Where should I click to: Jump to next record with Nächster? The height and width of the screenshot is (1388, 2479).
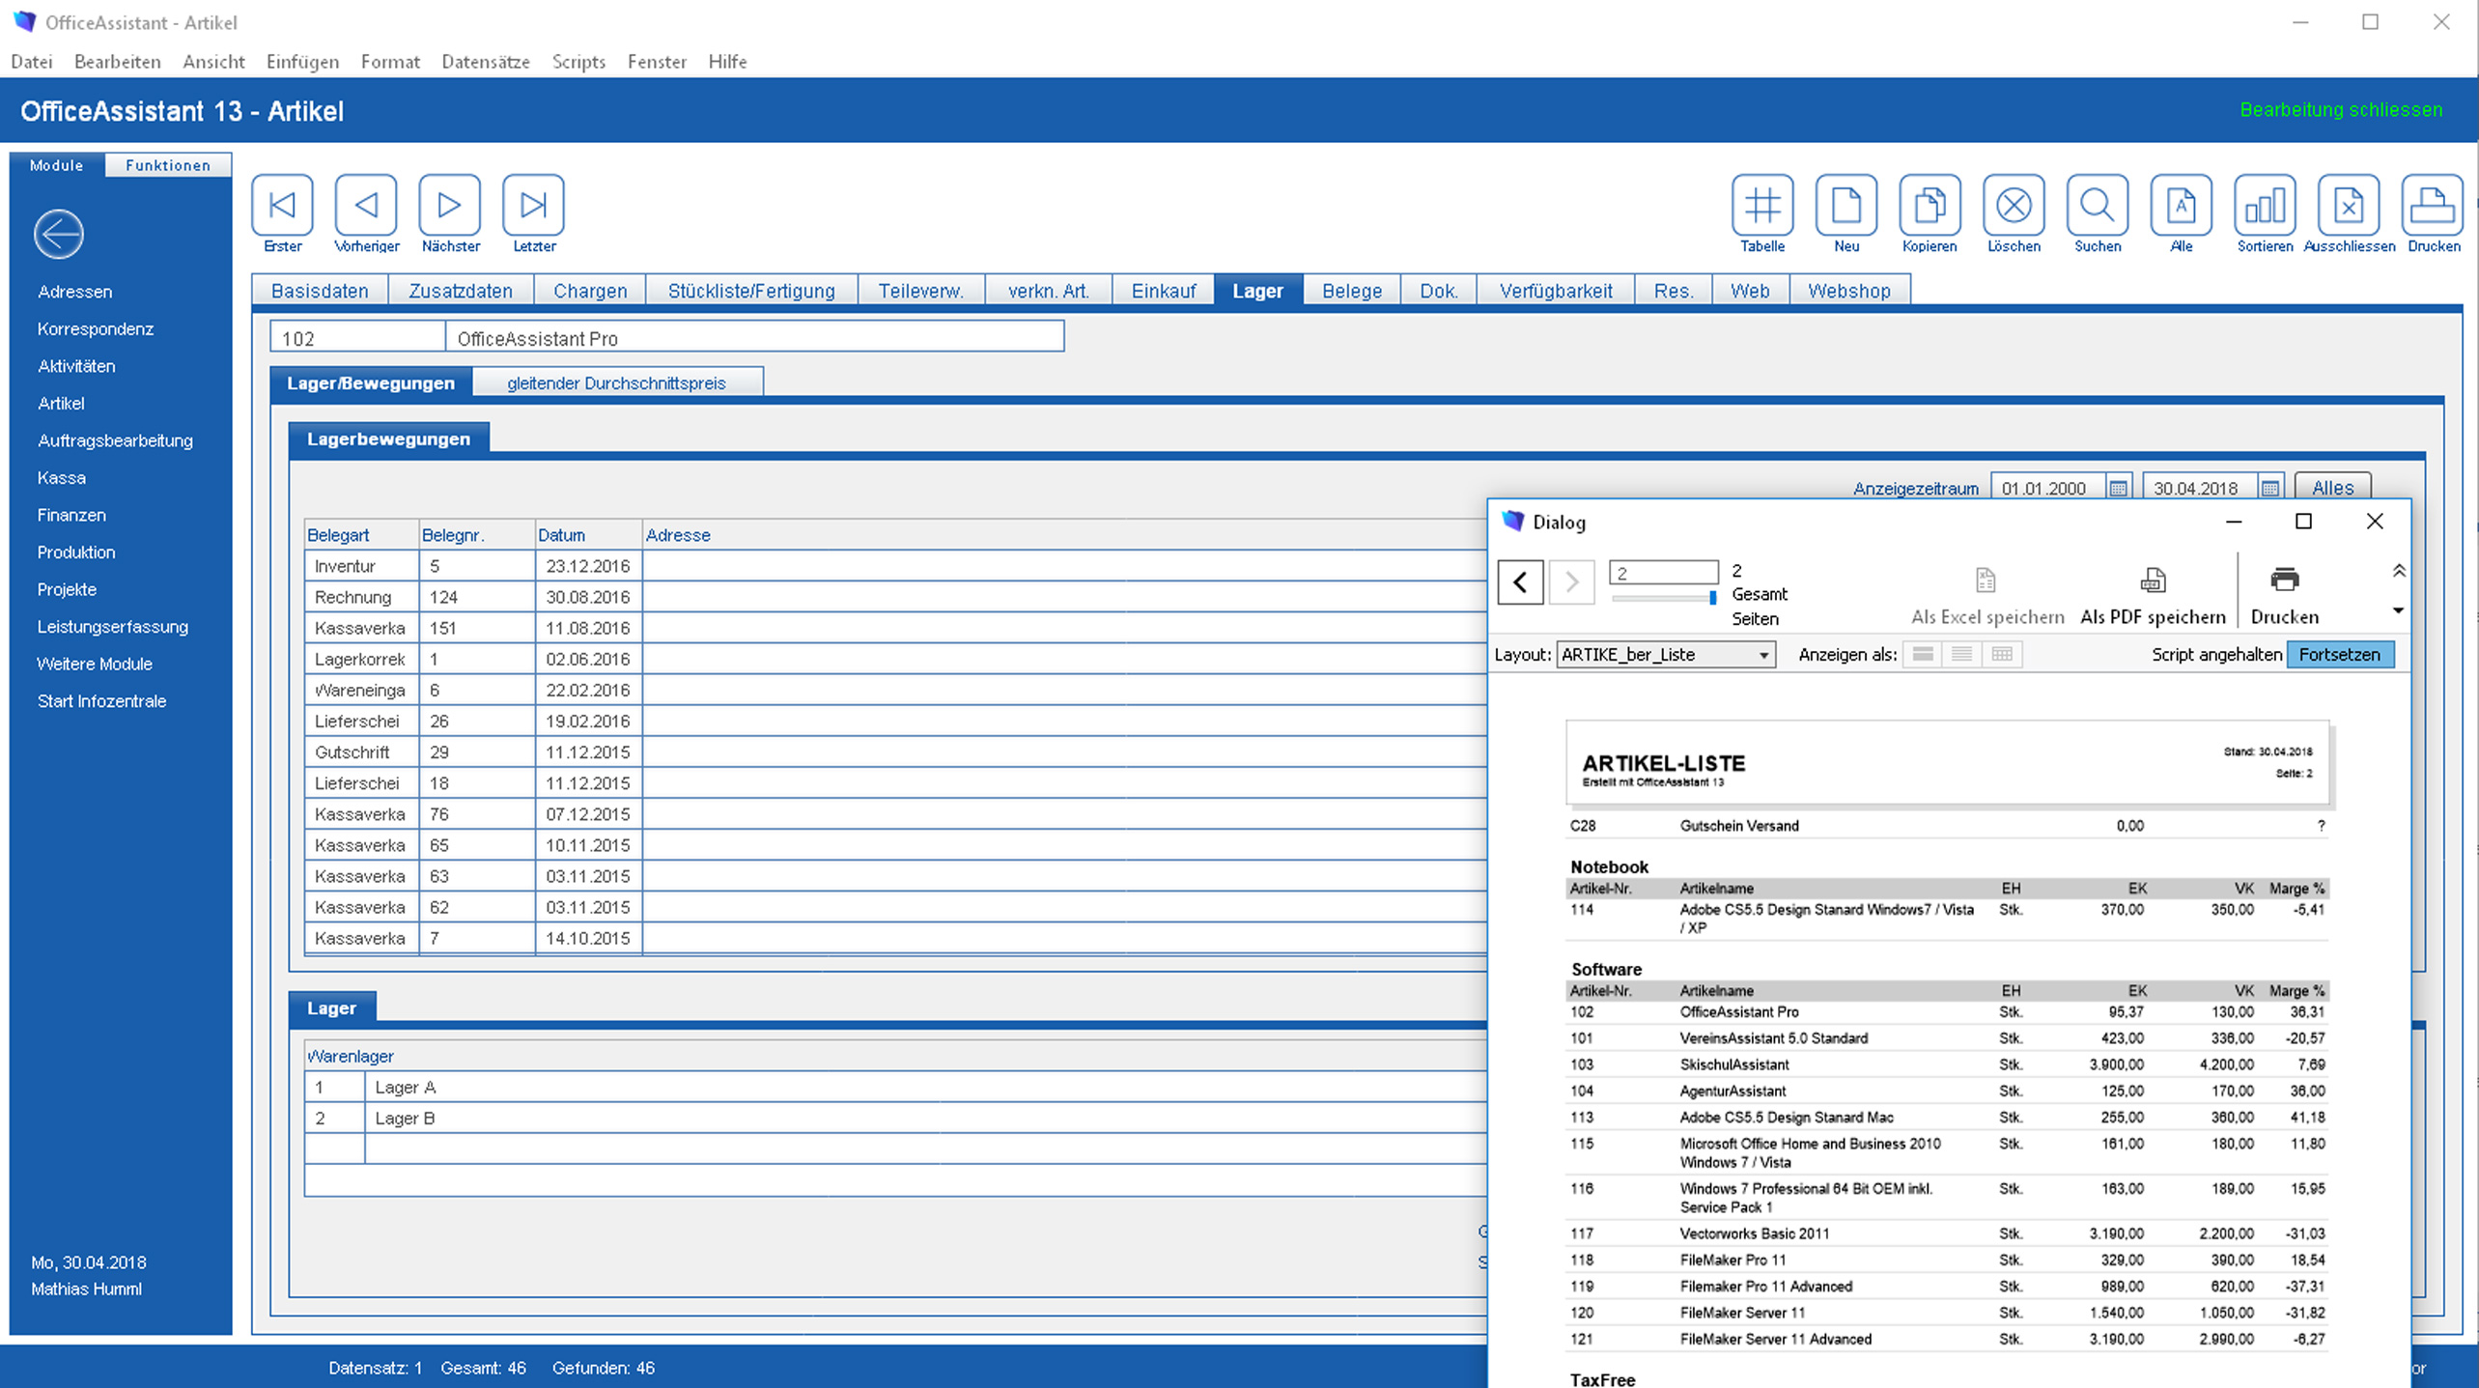tap(449, 206)
